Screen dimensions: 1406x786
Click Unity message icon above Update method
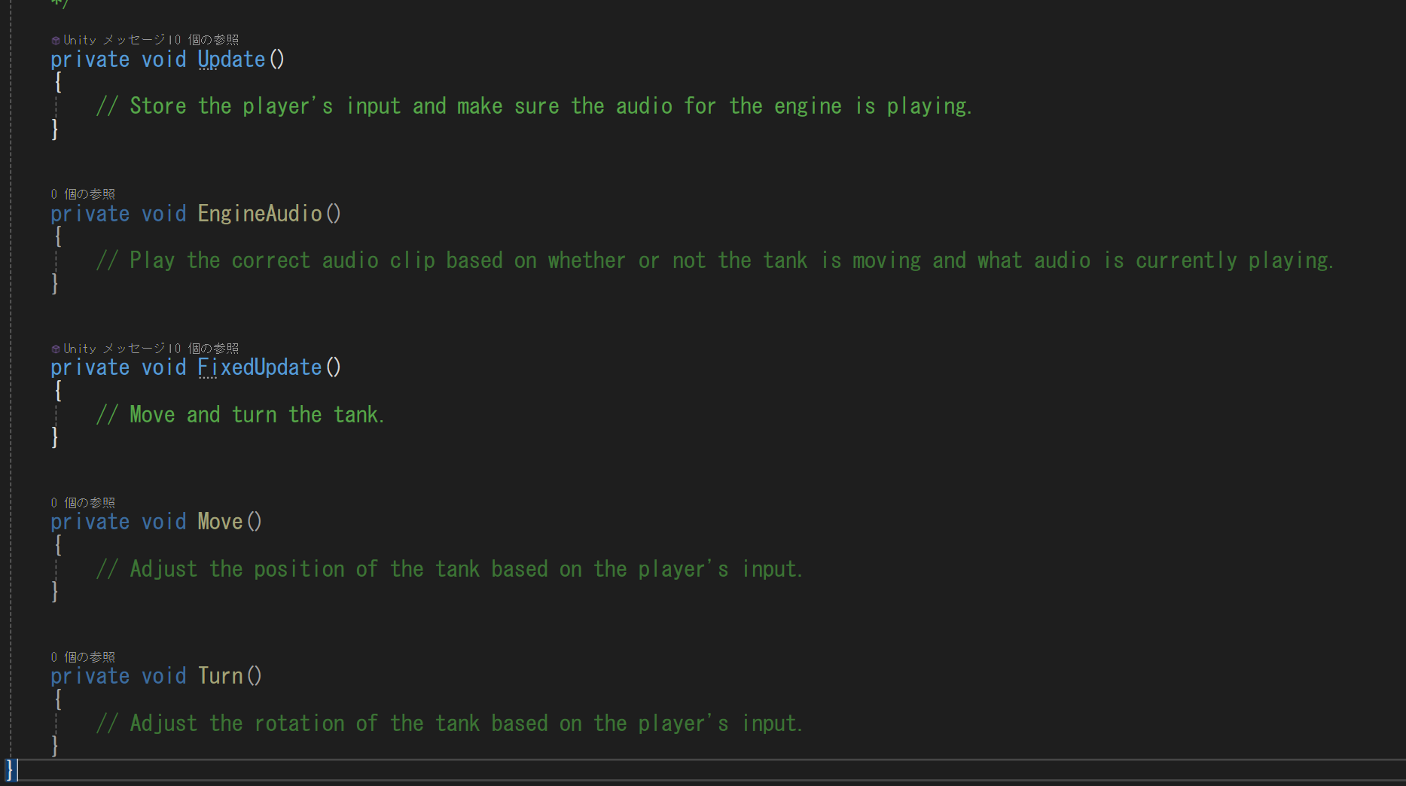56,40
